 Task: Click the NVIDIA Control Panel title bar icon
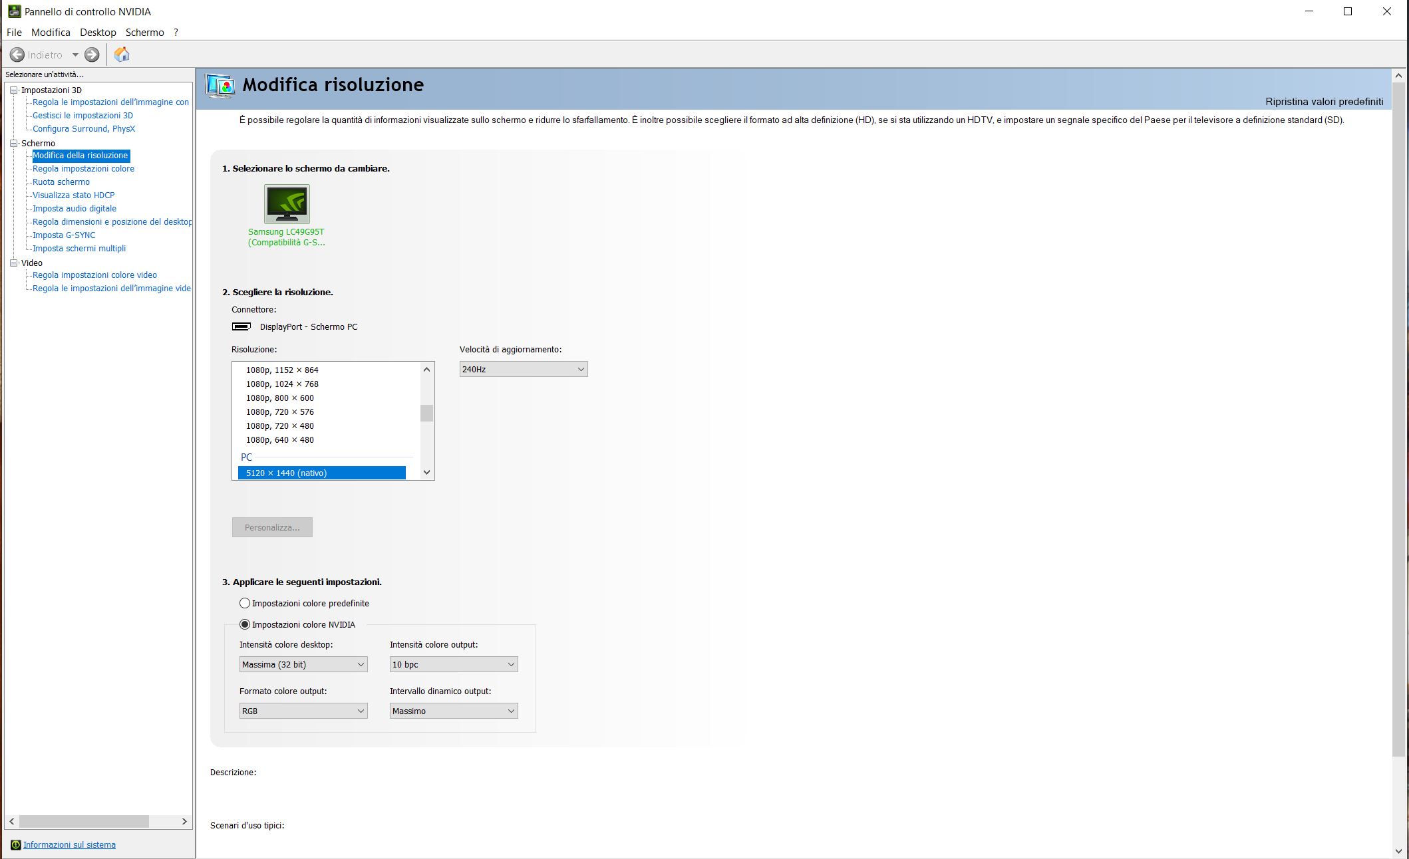click(x=14, y=11)
